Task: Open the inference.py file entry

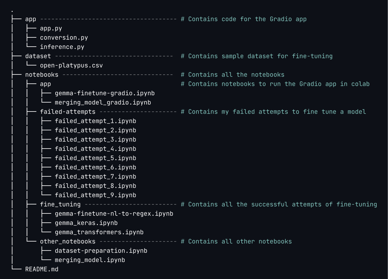Action: click(62, 47)
